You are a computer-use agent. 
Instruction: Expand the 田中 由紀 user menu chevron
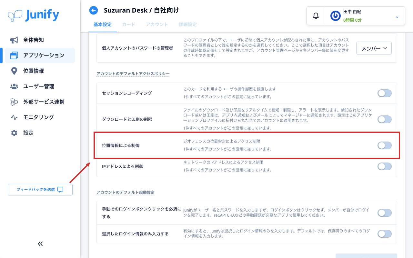click(397, 17)
